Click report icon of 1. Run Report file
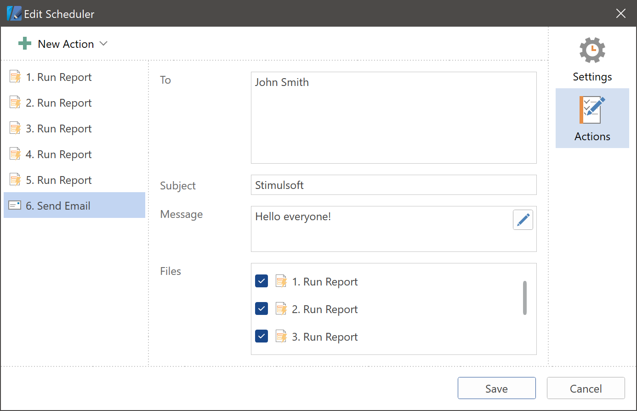Screen dimensions: 637x411 [x=281, y=281]
